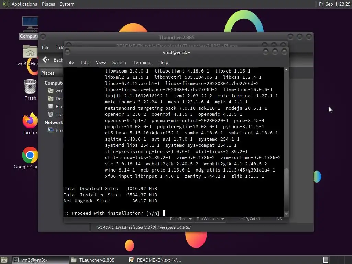Open the System menu in top panel
Screen dimensions: 352x264
pyautogui.click(x=67, y=4)
